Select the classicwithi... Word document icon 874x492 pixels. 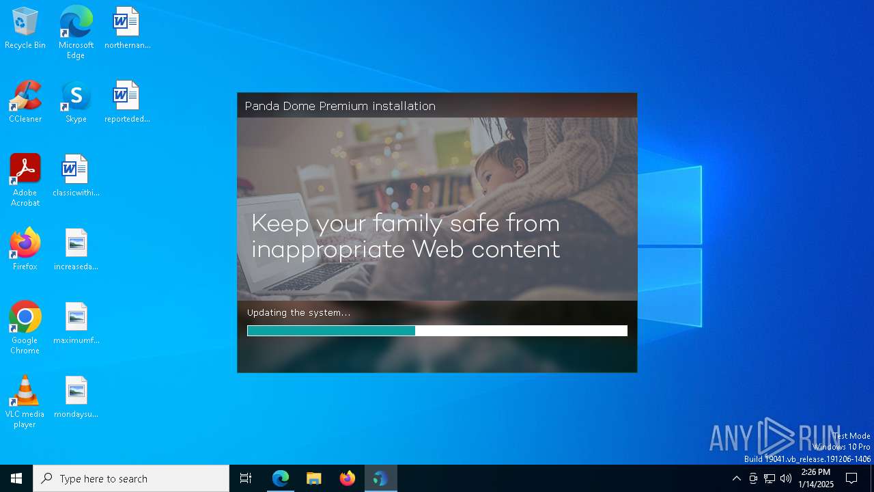76,176
